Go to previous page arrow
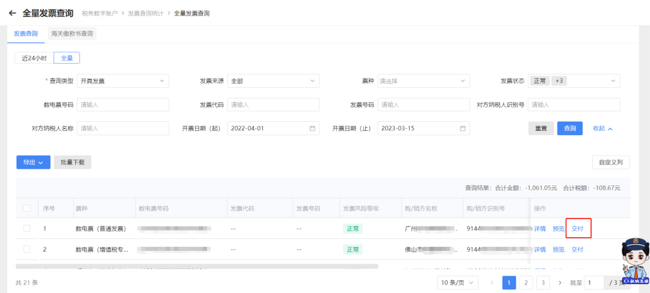Image resolution: width=650 pixels, height=293 pixels. pos(492,283)
